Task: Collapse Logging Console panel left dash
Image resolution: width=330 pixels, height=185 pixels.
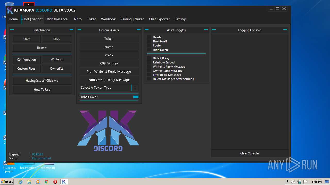Action: click(214, 30)
